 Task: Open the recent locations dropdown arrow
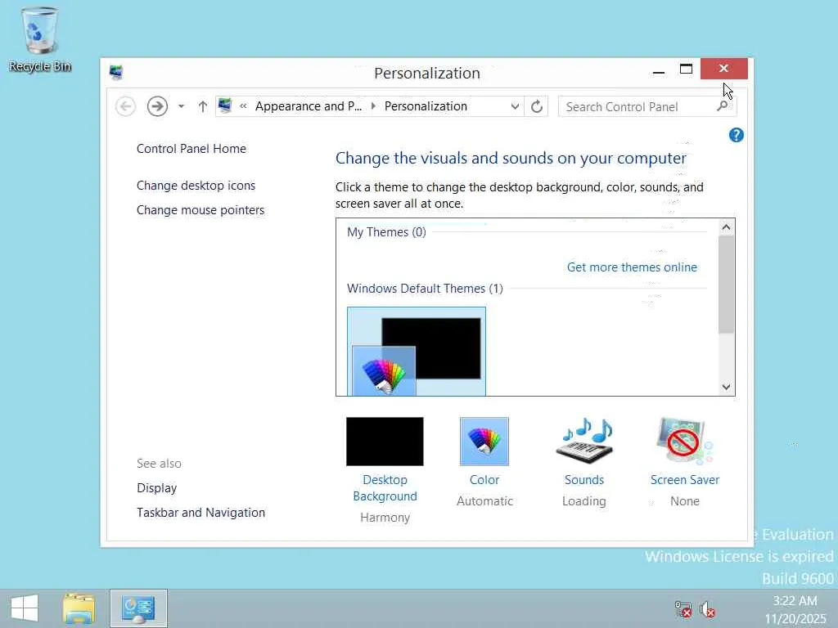(x=181, y=106)
